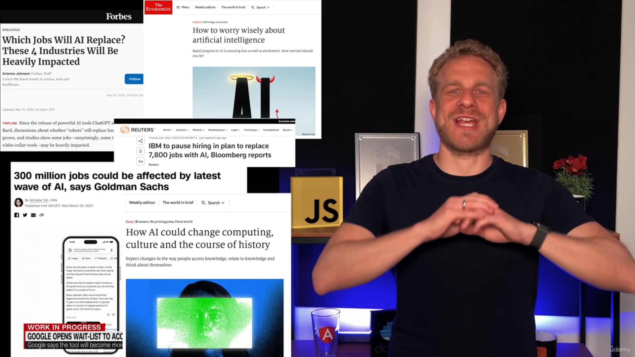Open Reuters Legal dropdown
The height and width of the screenshot is (357, 635).
click(235, 130)
